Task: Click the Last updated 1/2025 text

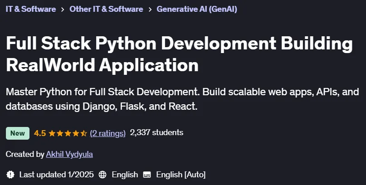Action: coord(57,175)
